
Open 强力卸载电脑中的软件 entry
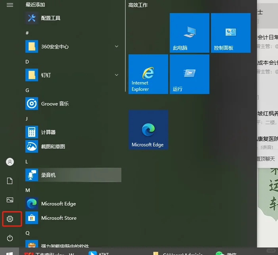pos(73,244)
